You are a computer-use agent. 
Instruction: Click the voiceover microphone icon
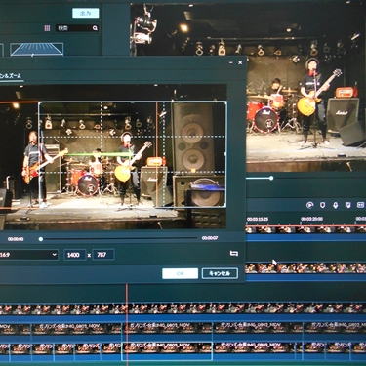click(335, 205)
